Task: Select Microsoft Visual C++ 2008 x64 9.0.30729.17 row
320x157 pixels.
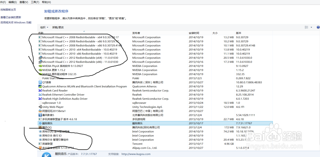Action: coord(155,37)
